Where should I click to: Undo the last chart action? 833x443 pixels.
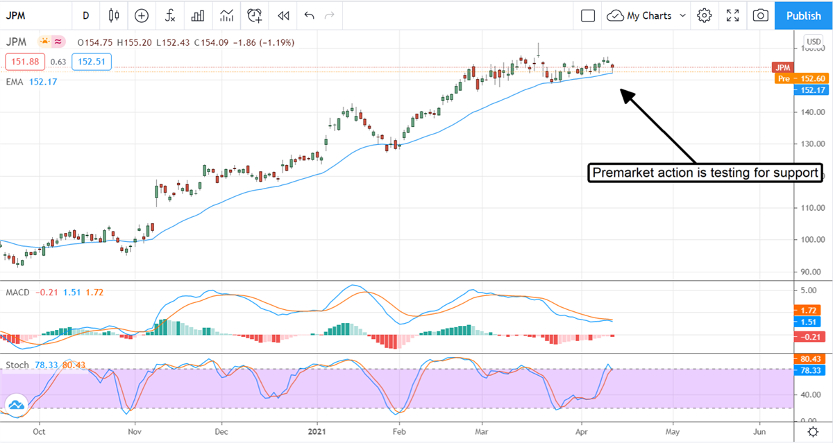(309, 15)
